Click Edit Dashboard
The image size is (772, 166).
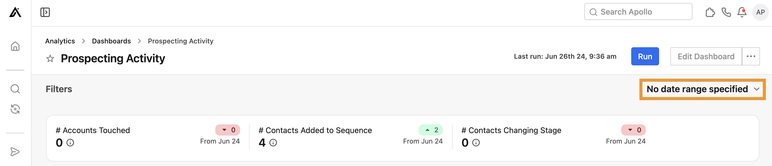click(x=706, y=56)
